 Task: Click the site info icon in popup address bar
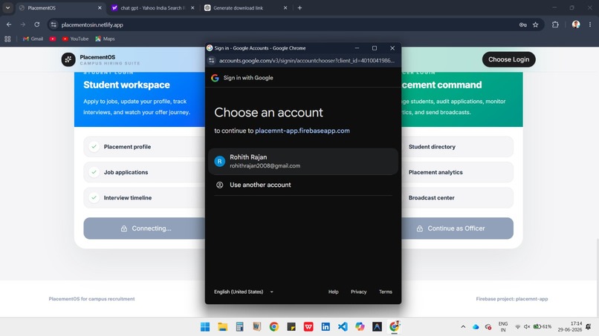tap(212, 61)
